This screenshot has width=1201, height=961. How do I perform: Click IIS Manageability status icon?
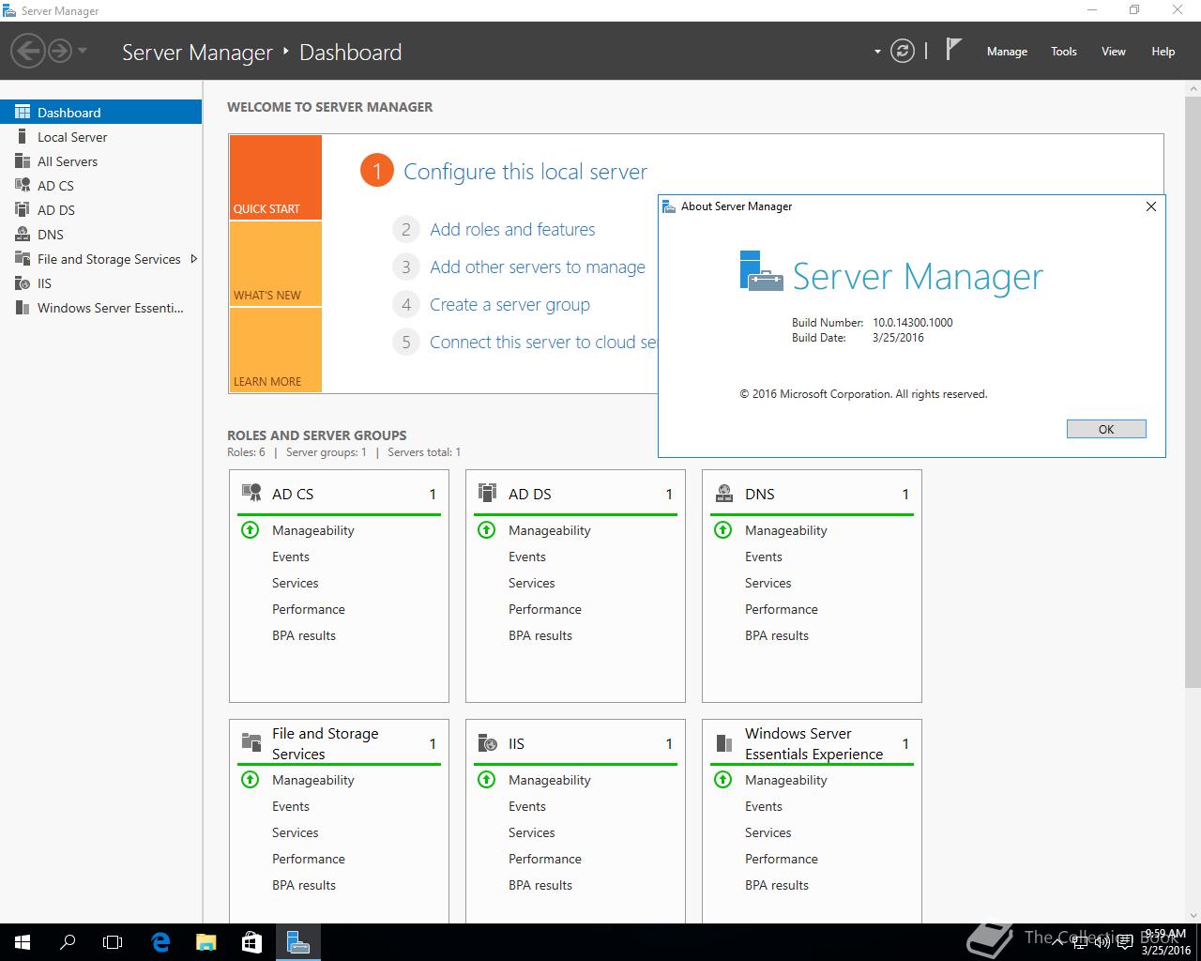[486, 779]
